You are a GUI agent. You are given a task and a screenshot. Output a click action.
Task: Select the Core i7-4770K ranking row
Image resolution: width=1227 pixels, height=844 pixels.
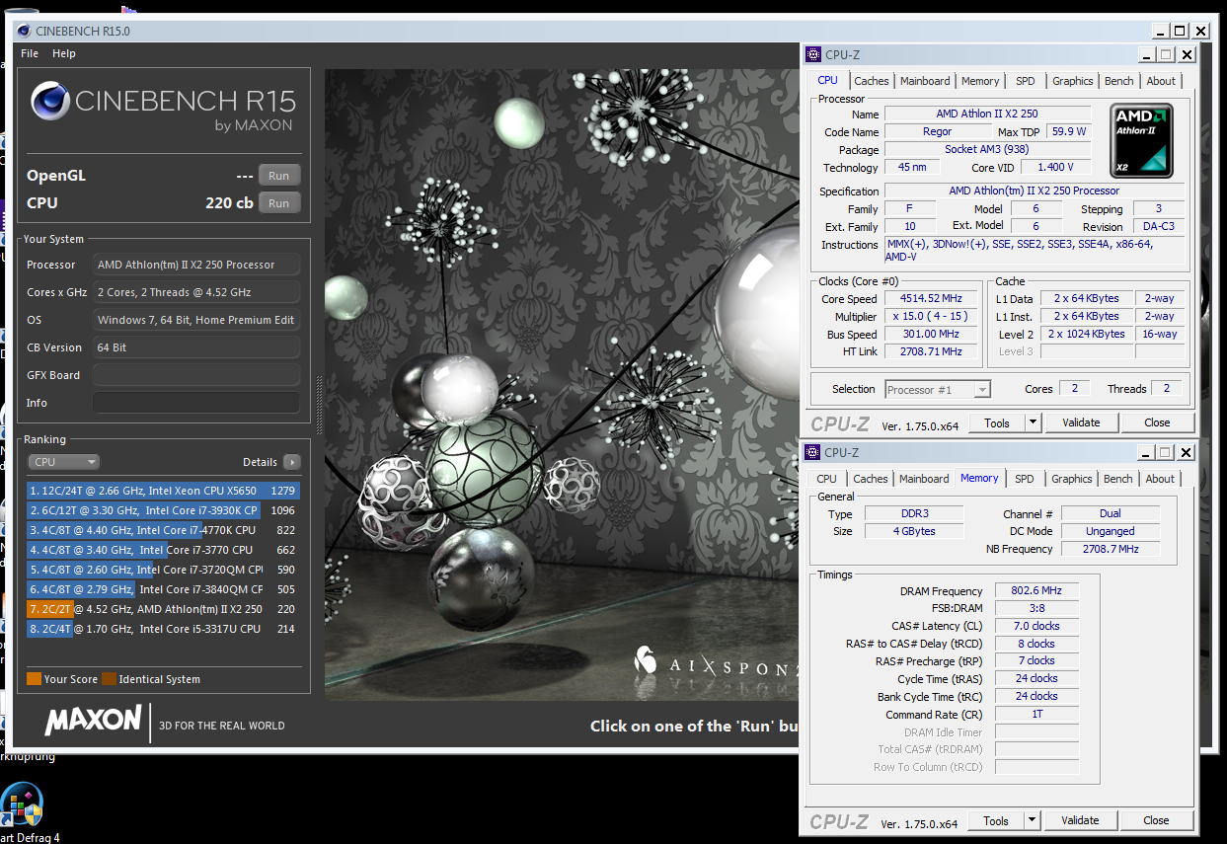coord(164,530)
